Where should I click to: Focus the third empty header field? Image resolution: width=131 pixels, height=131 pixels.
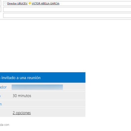67,15
